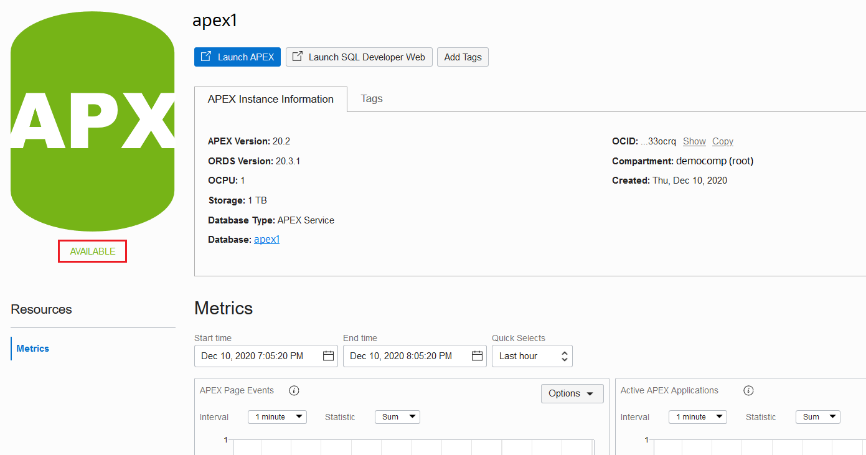Select the APEX Instance Information tab

[271, 100]
